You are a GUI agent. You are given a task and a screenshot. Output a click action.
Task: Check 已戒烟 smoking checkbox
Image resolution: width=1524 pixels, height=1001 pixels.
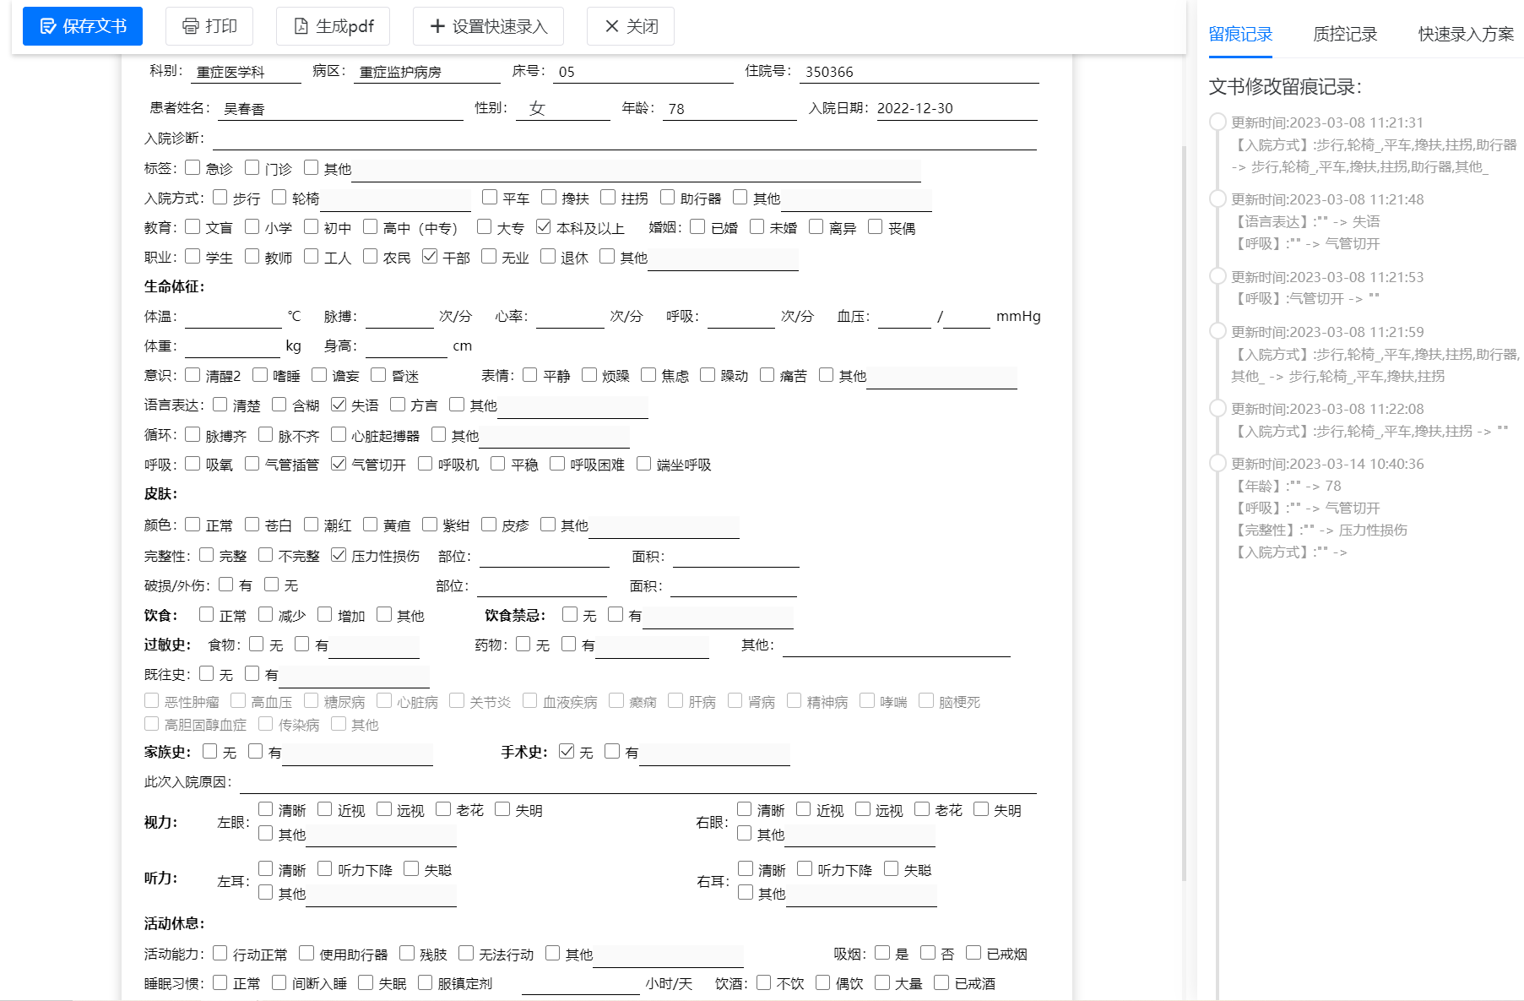[x=974, y=953]
